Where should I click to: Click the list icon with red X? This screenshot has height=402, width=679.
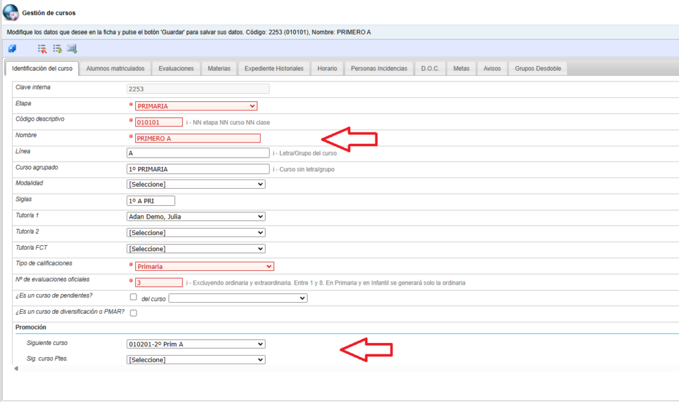[x=42, y=49]
